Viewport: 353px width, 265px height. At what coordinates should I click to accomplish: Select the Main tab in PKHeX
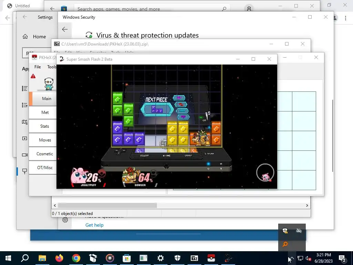(43, 98)
